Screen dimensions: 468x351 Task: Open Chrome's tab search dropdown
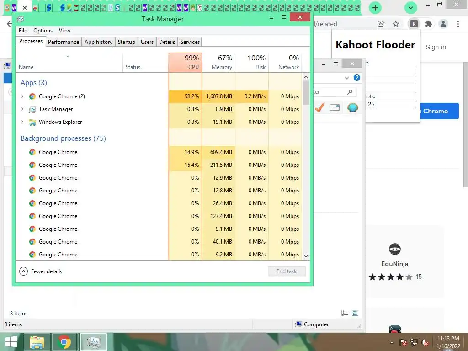tap(411, 8)
